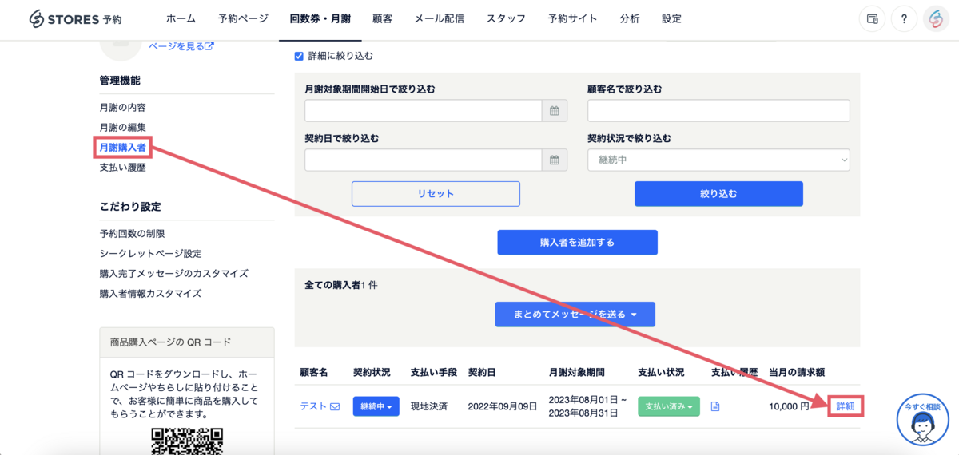959x455 pixels.
Task: Open the テスト customer name link
Action: [x=313, y=406]
